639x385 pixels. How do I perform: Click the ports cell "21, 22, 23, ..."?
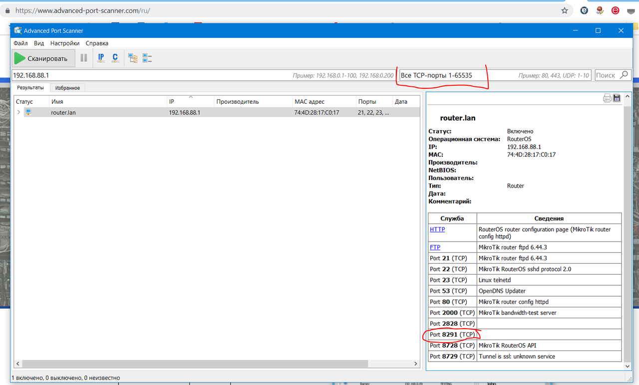[373, 113]
